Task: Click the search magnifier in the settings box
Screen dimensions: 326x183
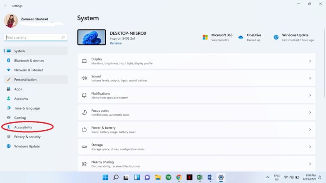Action: coord(63,37)
